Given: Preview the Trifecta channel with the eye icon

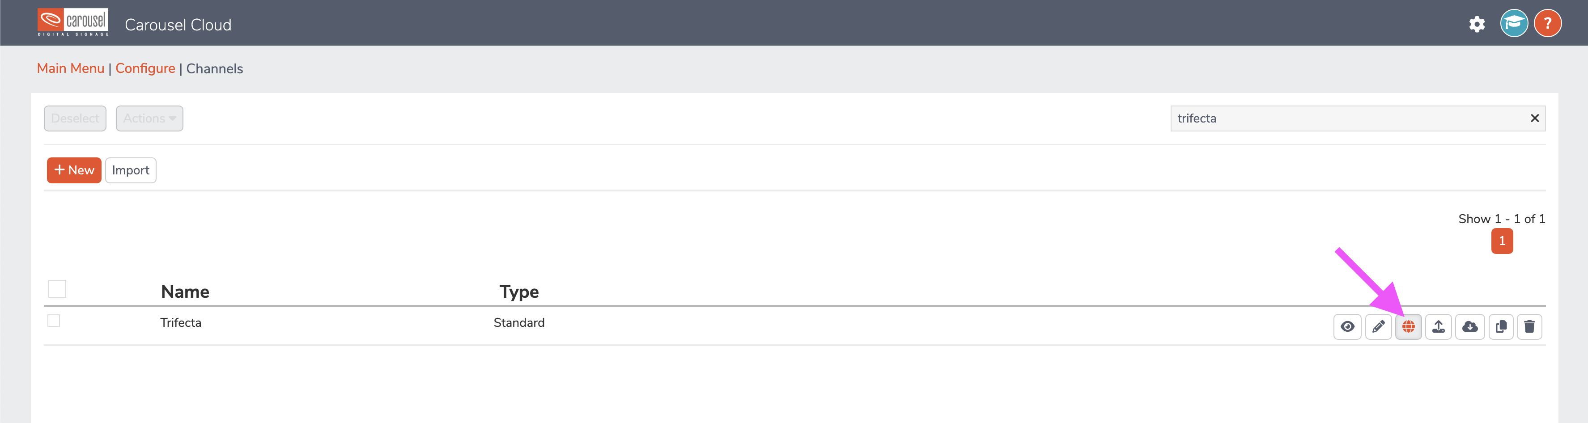Looking at the screenshot, I should 1347,326.
